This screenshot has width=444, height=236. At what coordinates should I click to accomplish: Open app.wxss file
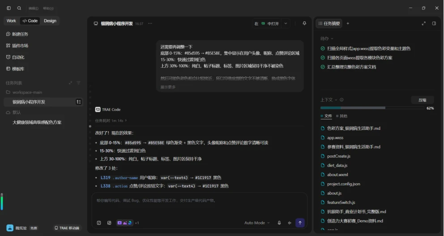(332, 137)
